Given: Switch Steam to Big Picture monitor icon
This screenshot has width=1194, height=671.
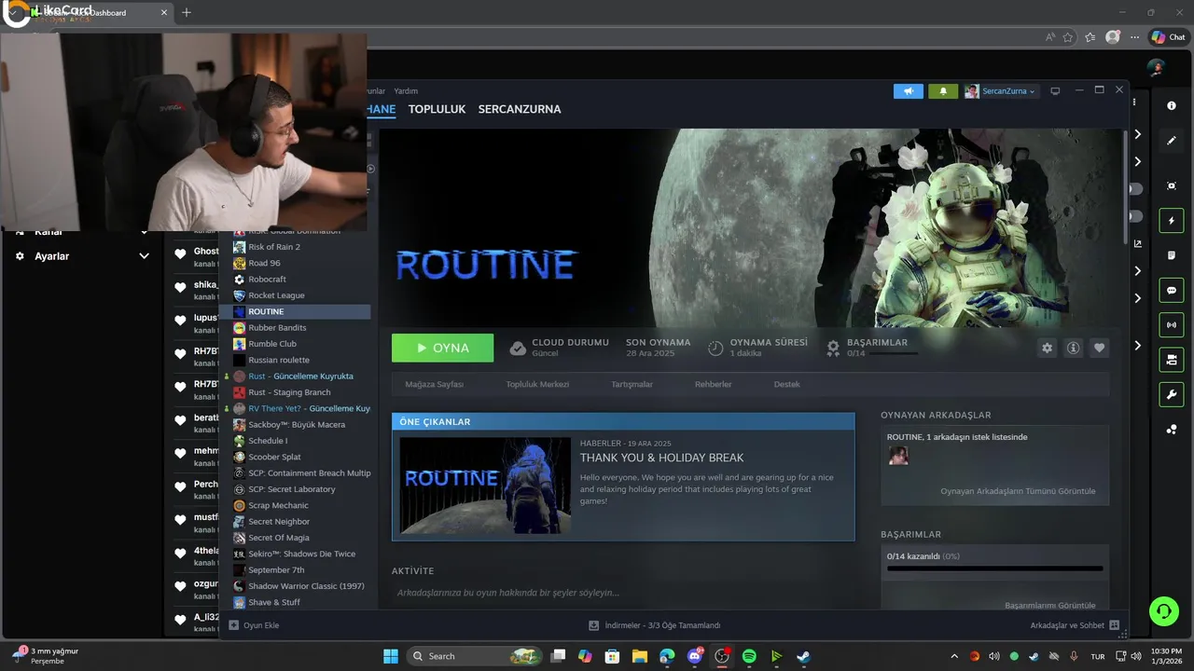Looking at the screenshot, I should (1055, 91).
